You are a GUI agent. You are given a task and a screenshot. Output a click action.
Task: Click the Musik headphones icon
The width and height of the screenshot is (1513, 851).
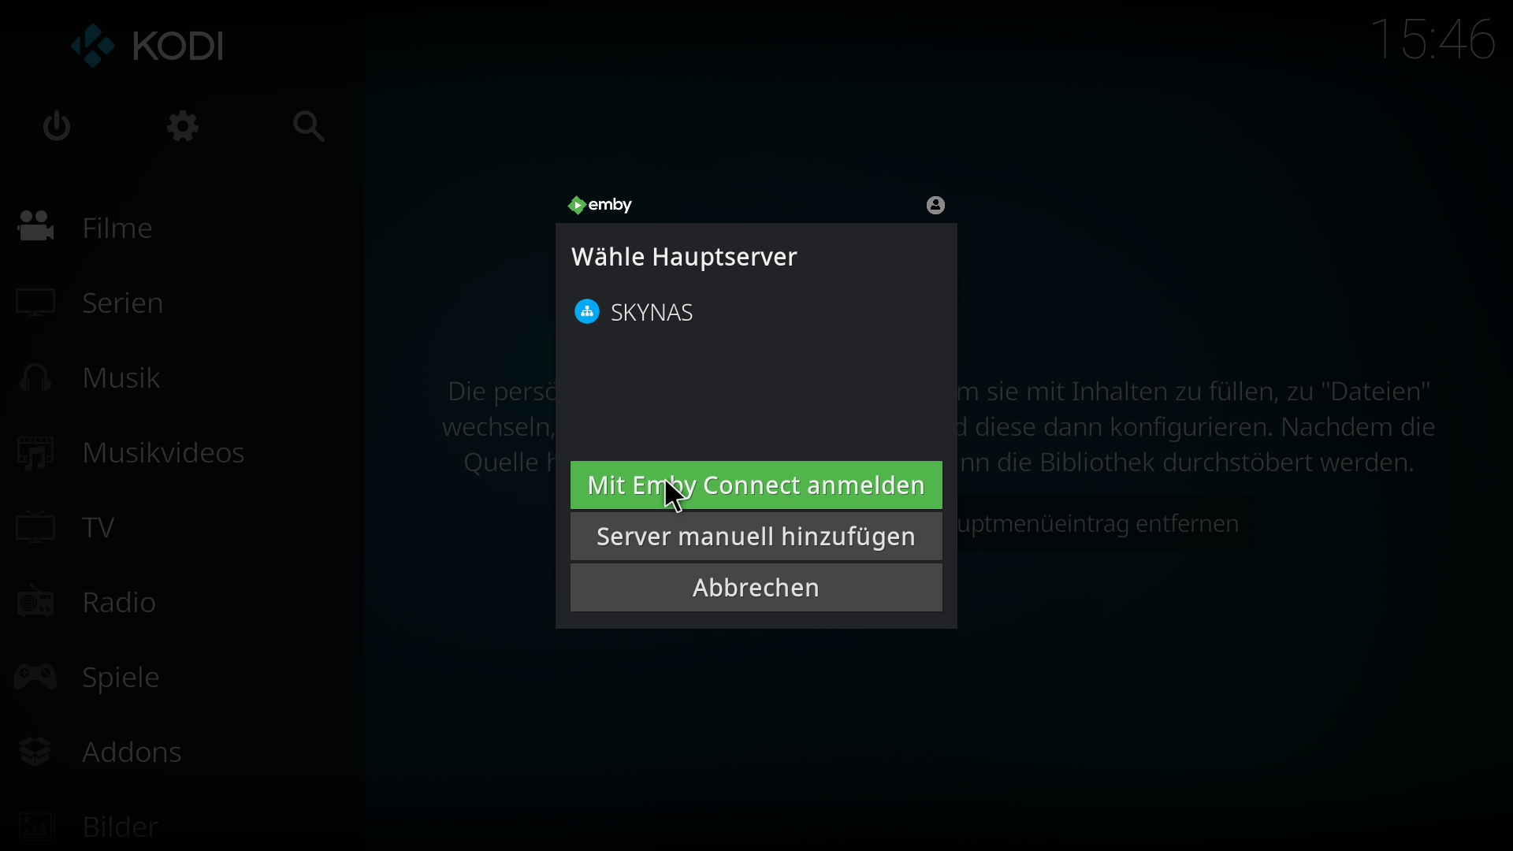click(x=35, y=377)
